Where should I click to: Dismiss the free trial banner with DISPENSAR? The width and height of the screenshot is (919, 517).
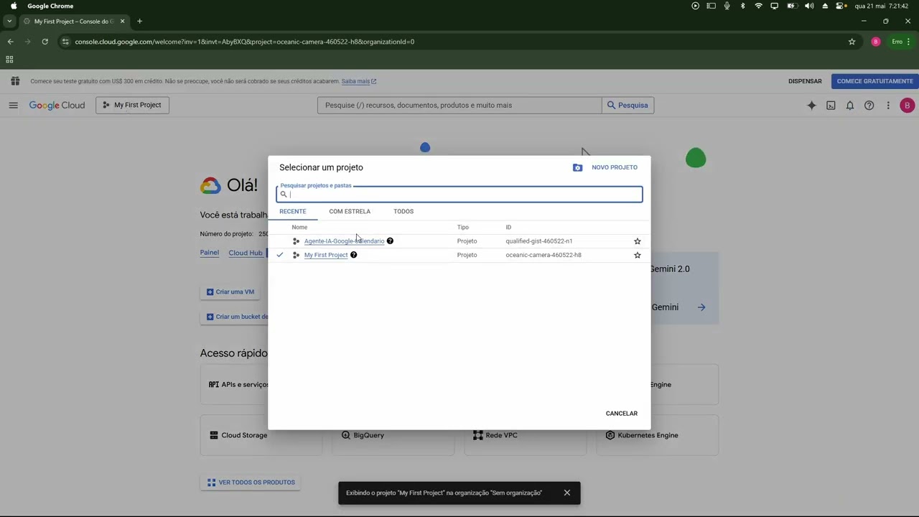805,81
